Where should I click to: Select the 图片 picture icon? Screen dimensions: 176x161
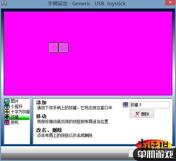pos(7,101)
